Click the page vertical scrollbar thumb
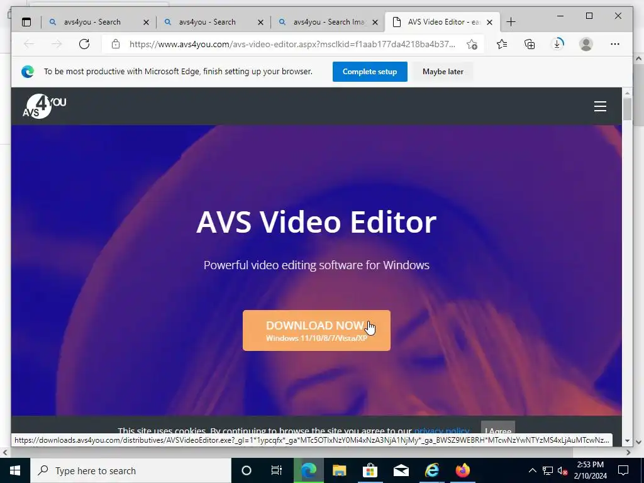This screenshot has width=644, height=483. pos(627,109)
